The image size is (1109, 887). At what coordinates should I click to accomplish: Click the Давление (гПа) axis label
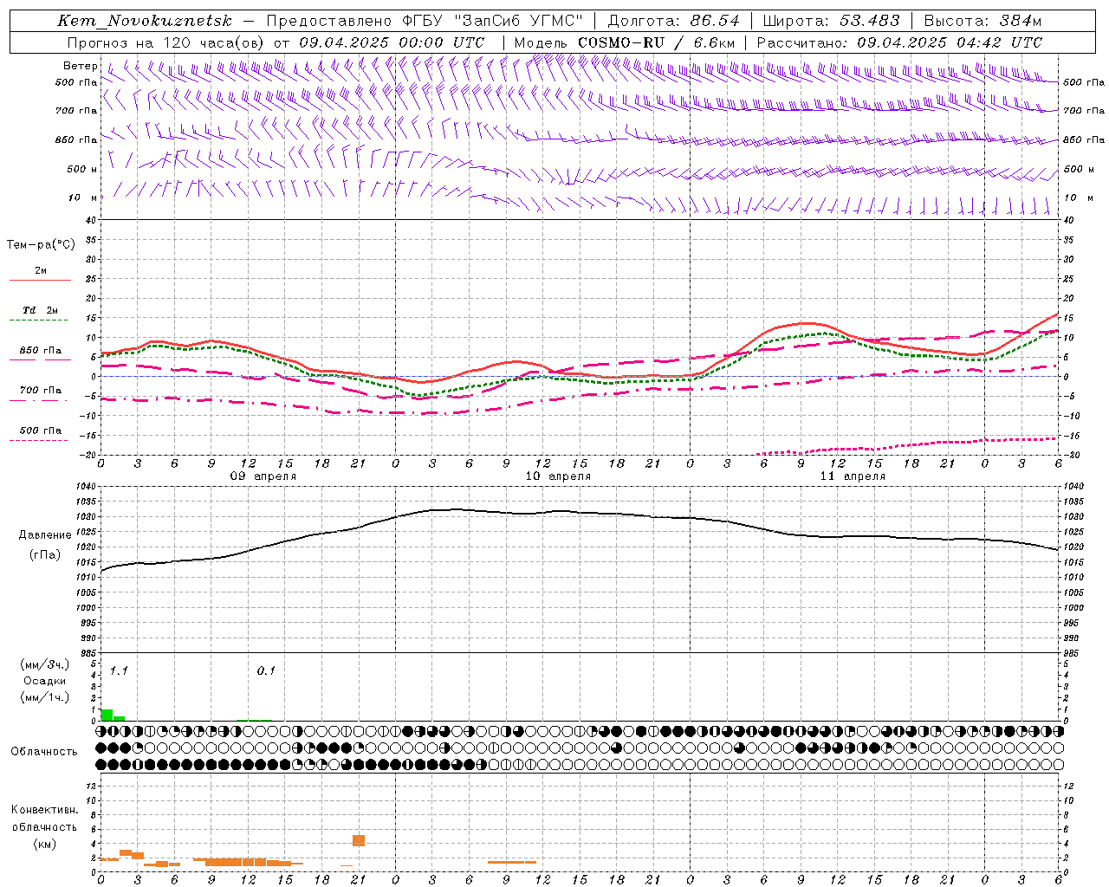click(45, 545)
